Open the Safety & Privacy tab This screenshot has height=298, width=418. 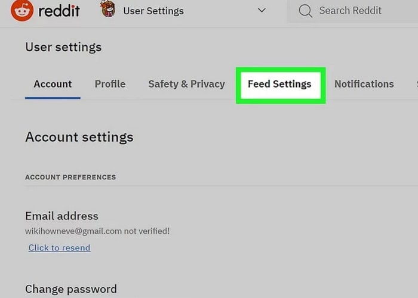(186, 84)
